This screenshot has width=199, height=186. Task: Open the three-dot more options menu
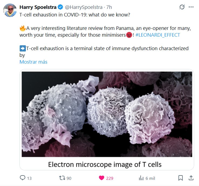pos(191,7)
